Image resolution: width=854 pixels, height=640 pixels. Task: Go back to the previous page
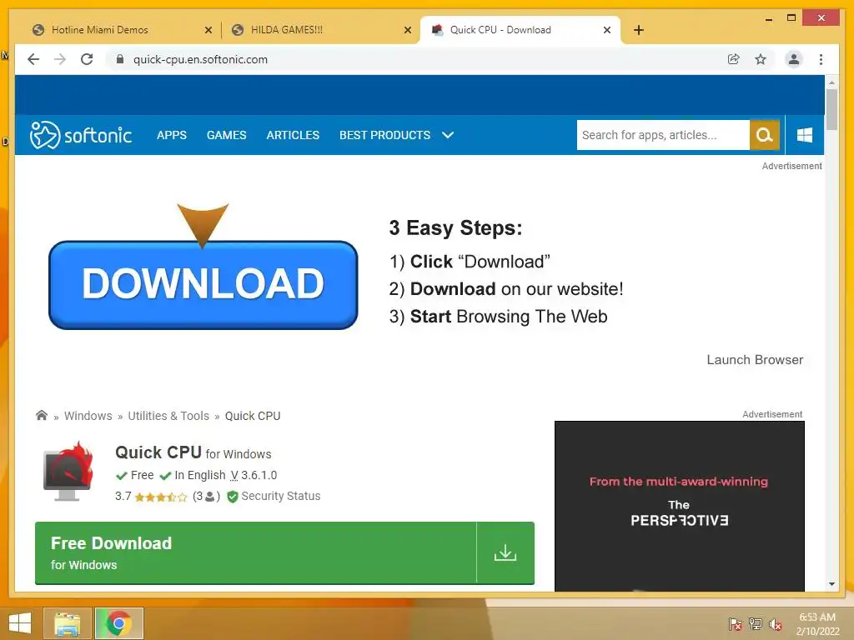(x=33, y=59)
